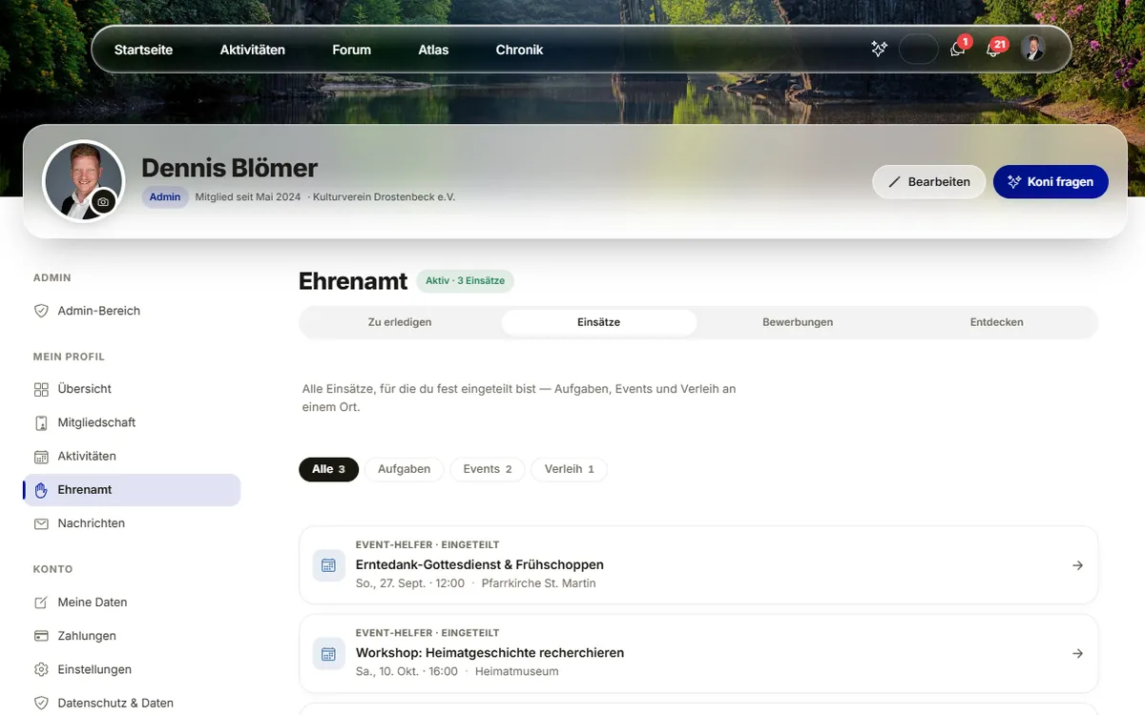Open Nachrichten in sidebar
Viewport: 1145px width, 715px height.
tap(132, 523)
